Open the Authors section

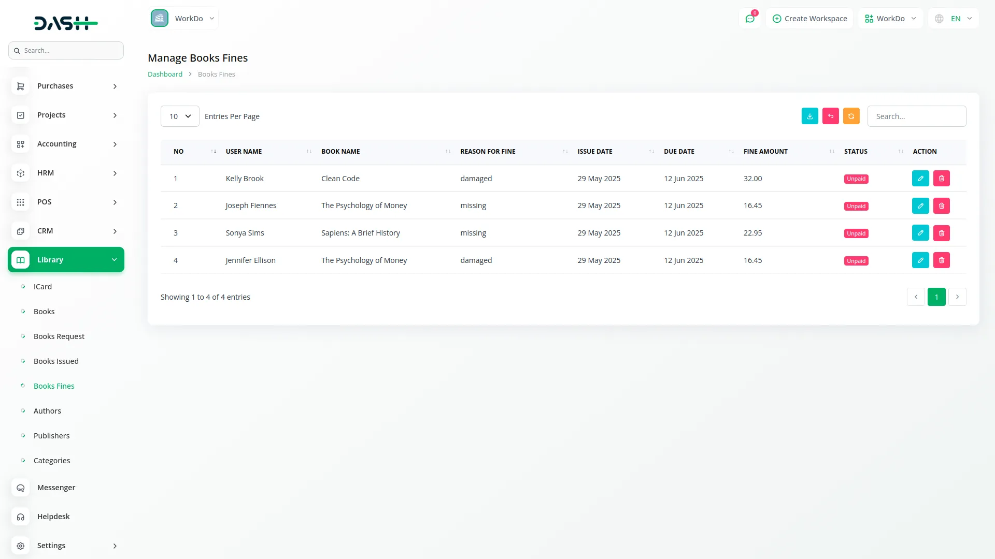coord(47,410)
